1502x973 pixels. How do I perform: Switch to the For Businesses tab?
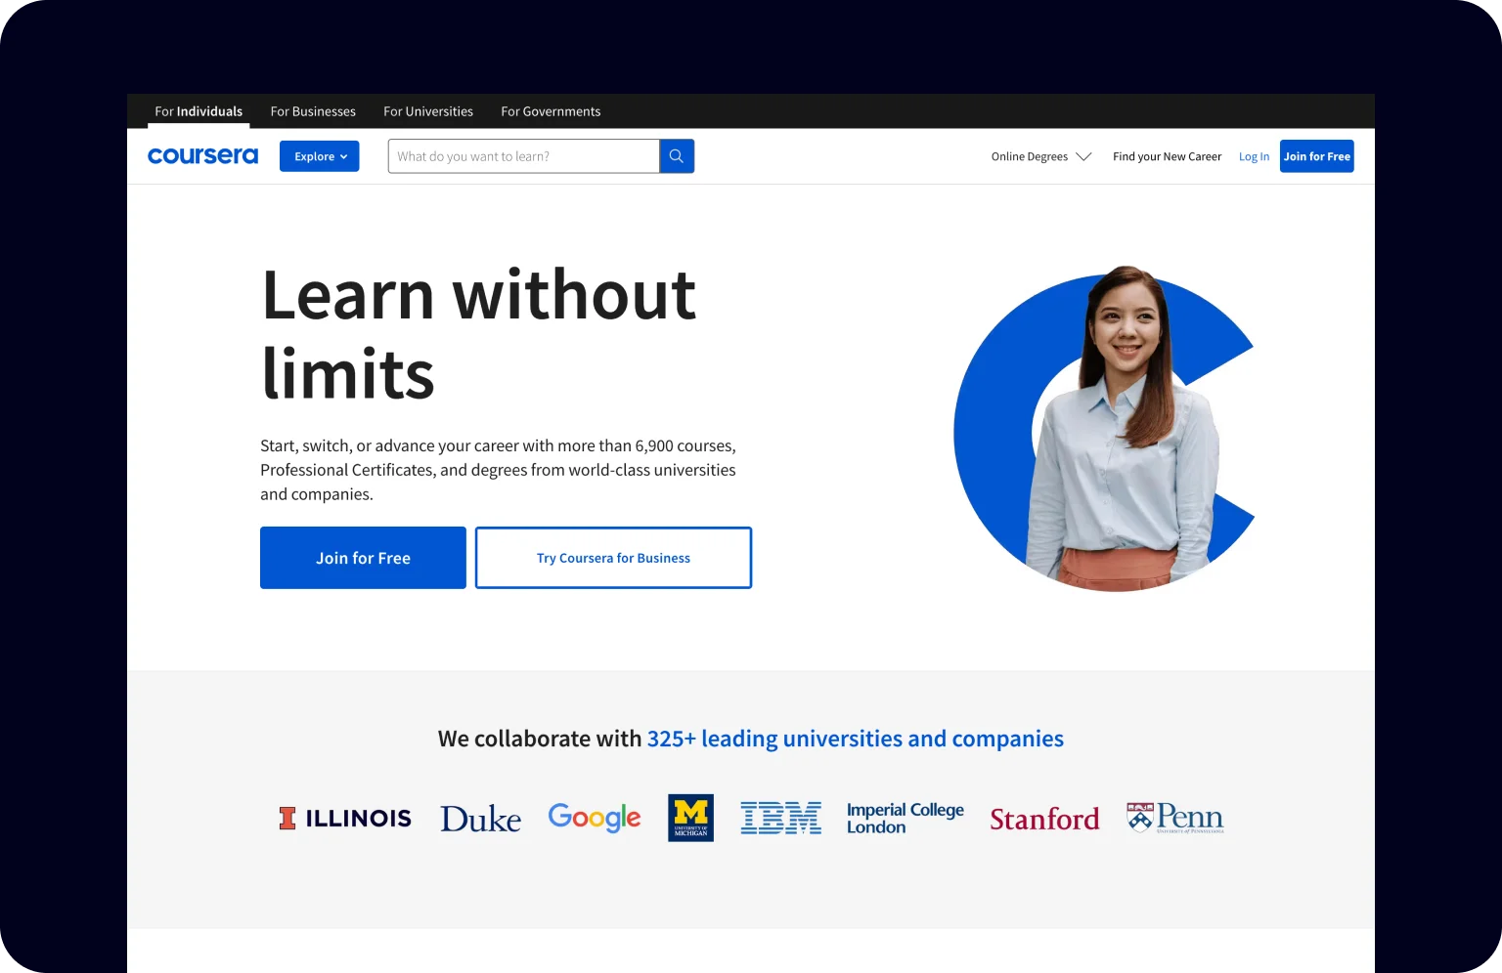pos(312,110)
